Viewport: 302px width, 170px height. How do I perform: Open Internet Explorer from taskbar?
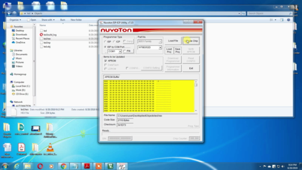(x=17, y=166)
